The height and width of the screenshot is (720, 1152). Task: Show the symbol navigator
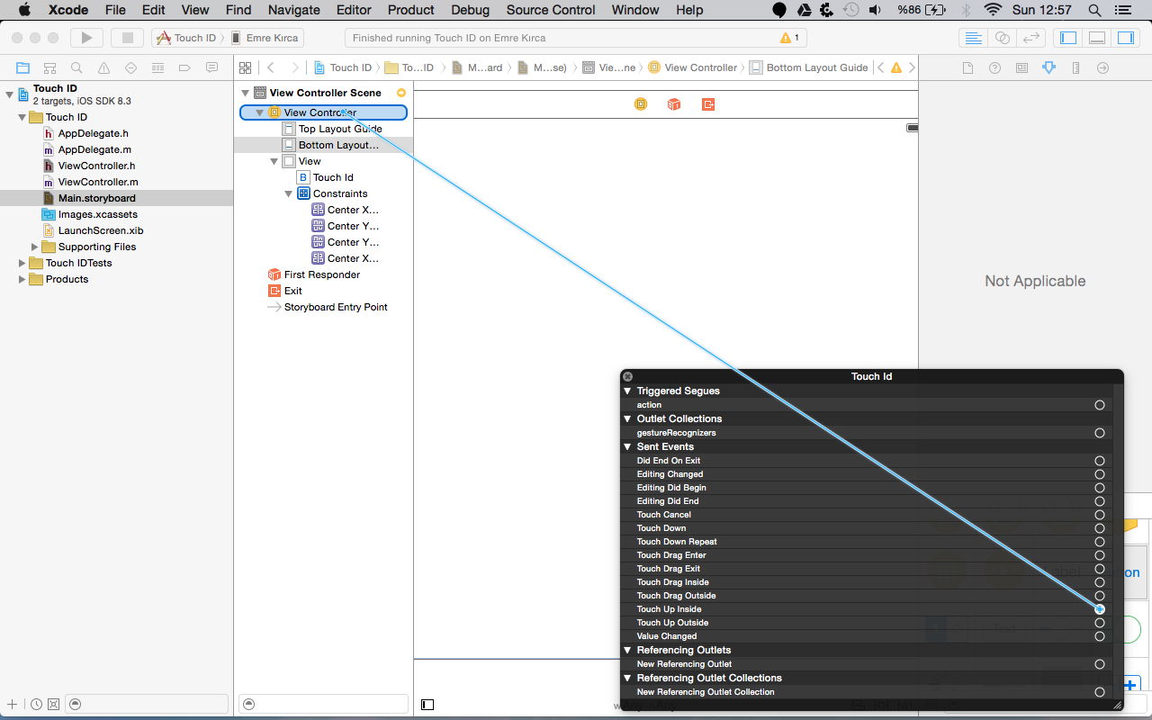tap(49, 67)
